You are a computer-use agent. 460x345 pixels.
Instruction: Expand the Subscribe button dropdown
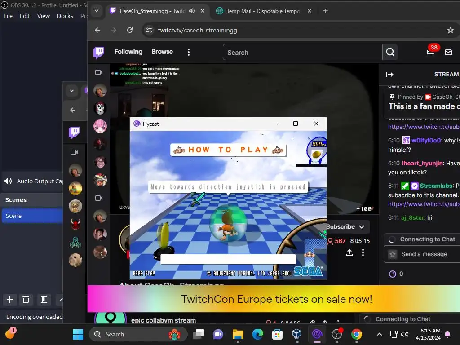[x=362, y=227]
